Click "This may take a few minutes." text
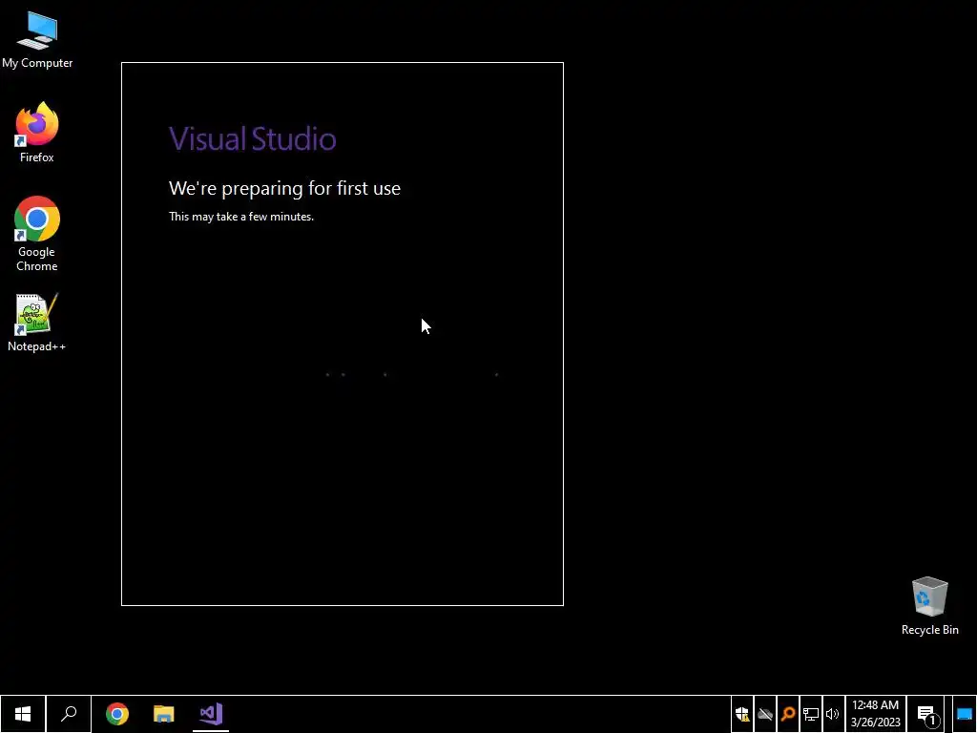The image size is (977, 733). 241,217
